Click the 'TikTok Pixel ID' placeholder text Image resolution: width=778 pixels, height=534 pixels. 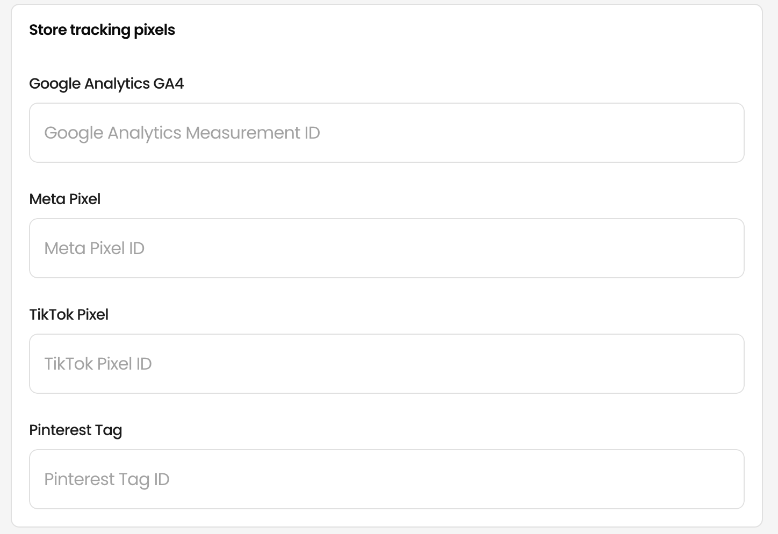98,364
